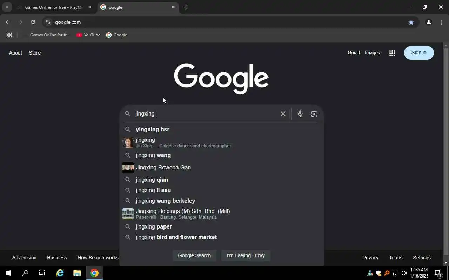Image resolution: width=449 pixels, height=280 pixels.
Task: Select suggestion jingxing li asu
Action: point(221,190)
